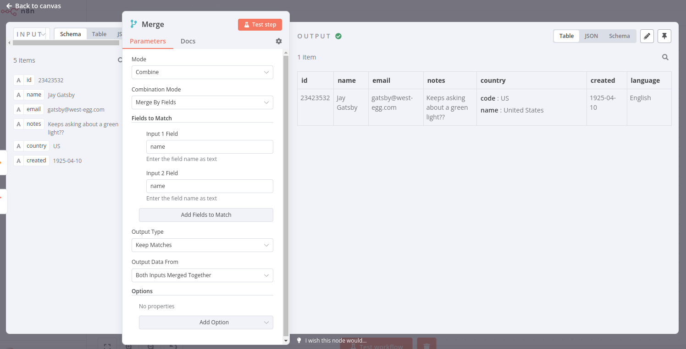This screenshot has height=349, width=686.
Task: Open the Combination Mode dropdown
Action: click(x=202, y=102)
